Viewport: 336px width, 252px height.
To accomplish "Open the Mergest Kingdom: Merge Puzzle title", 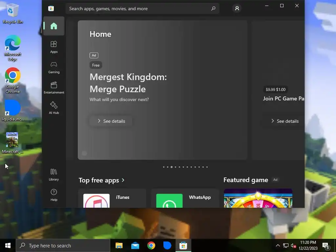I will (x=128, y=83).
